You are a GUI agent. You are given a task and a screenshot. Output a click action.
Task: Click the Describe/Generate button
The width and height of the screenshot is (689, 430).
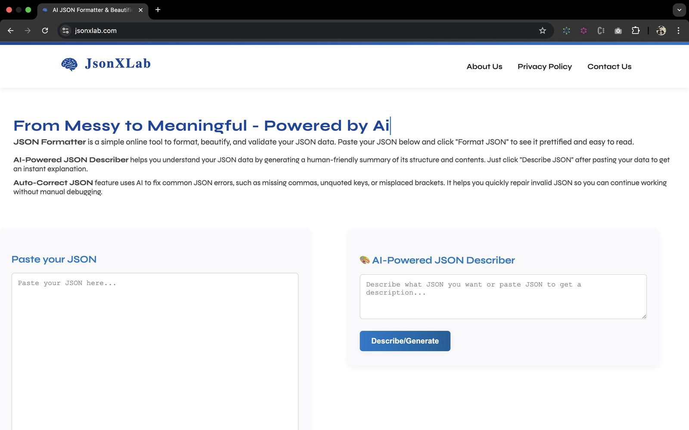point(405,341)
